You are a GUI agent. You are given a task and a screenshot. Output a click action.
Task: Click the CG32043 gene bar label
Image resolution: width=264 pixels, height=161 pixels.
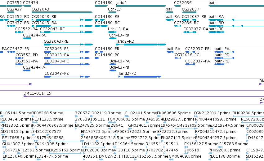[40, 9]
